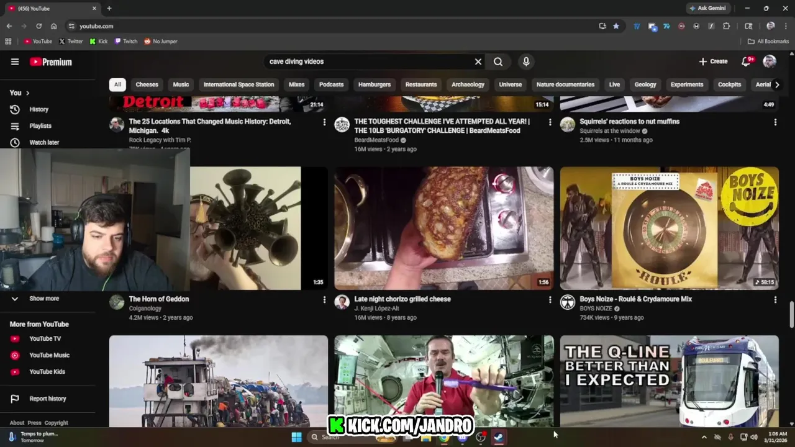The image size is (795, 447).
Task: Select the Nature documentaries chip
Action: 565,84
